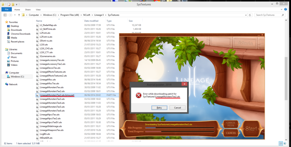
Task: Switch to the View ribbon tab
Action: click(x=38, y=10)
